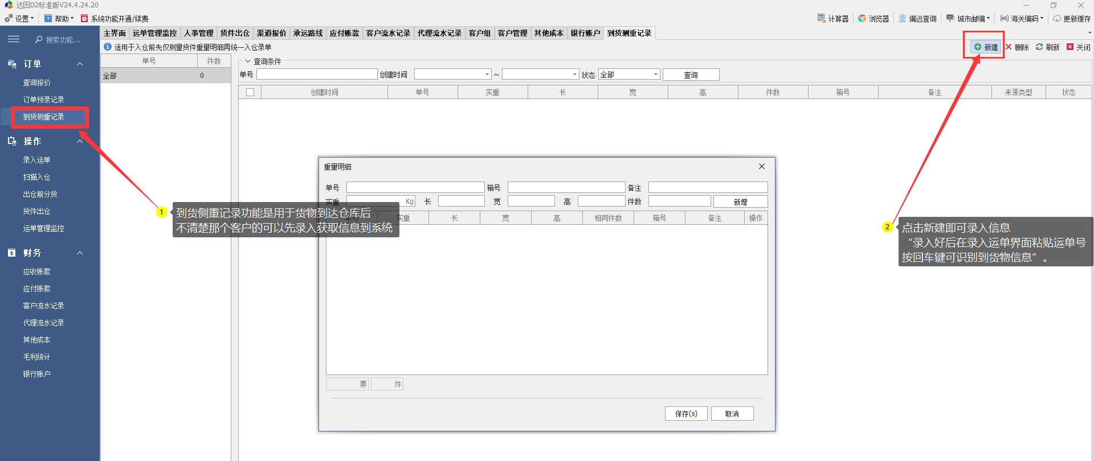The width and height of the screenshot is (1094, 461).
Task: Click the 箱号 input field in dialog
Action: coord(566,187)
